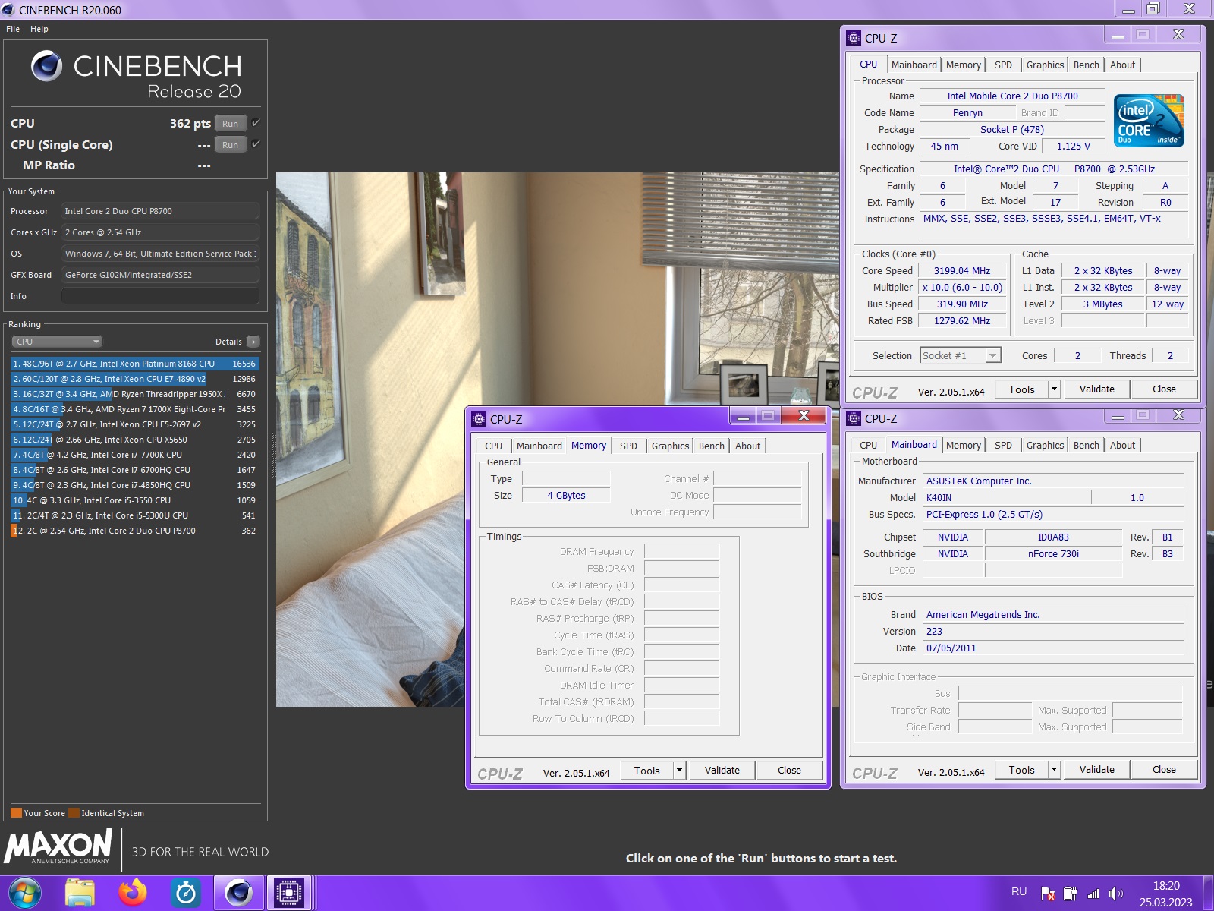
Task: Open Tools dropdown arrow in Mainboard window
Action: click(1054, 770)
